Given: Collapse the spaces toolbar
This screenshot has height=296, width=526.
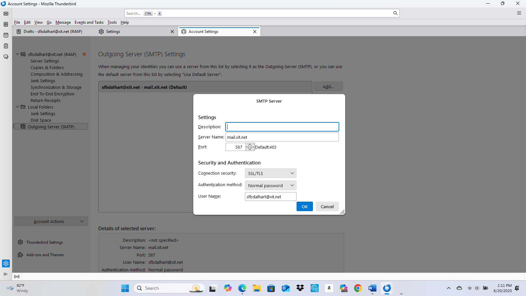Looking at the screenshot, I should point(6,274).
